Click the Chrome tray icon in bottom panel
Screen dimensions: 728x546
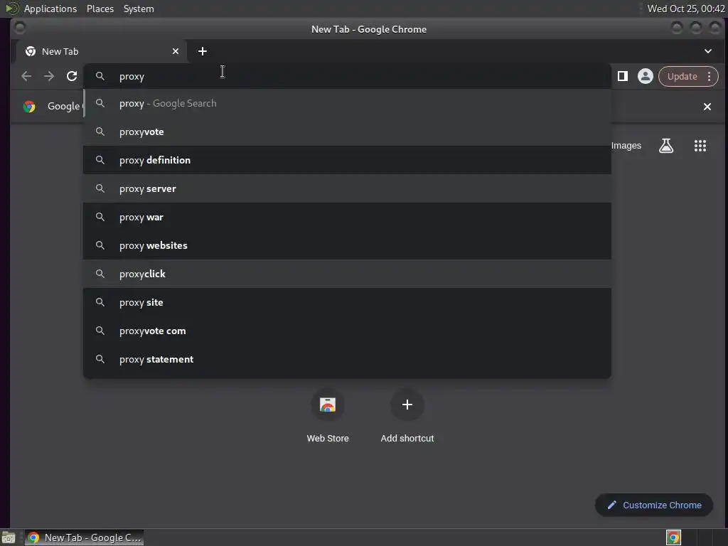tap(673, 537)
